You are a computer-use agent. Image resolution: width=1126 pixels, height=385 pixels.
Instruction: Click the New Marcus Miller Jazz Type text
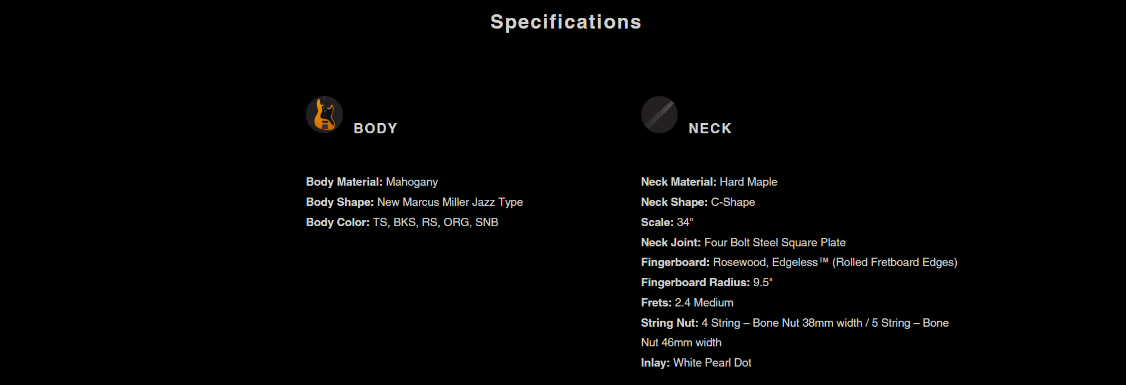pyautogui.click(x=450, y=202)
